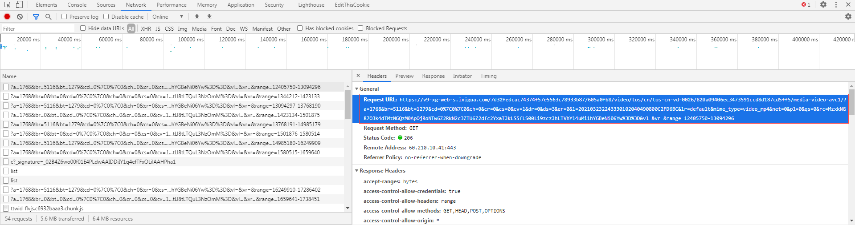Import HAR file with upload arrow
Image resolution: width=855 pixels, height=225 pixels.
click(x=196, y=16)
